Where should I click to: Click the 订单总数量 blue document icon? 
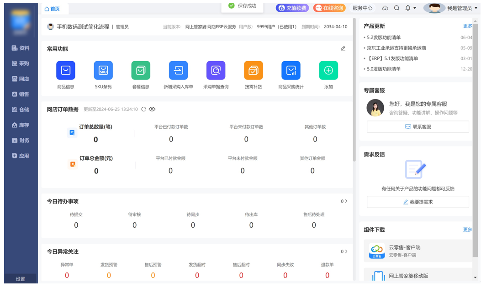coord(72,133)
